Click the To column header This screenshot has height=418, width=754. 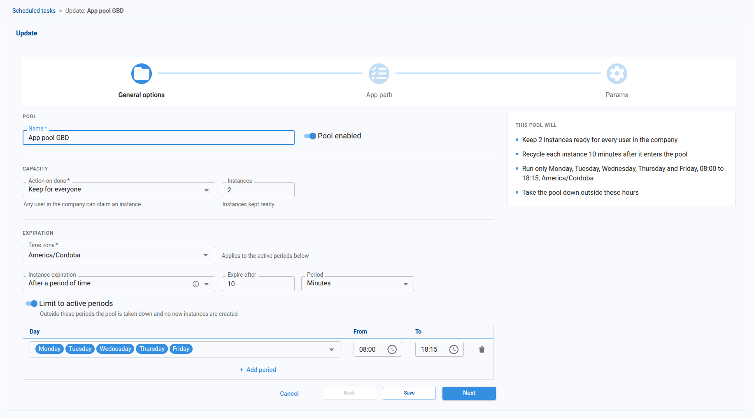click(418, 332)
